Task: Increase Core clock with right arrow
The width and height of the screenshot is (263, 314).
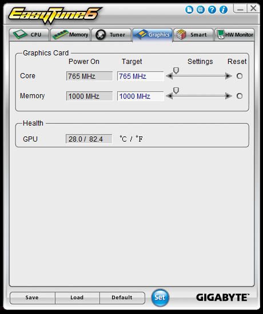Action: coord(229,76)
